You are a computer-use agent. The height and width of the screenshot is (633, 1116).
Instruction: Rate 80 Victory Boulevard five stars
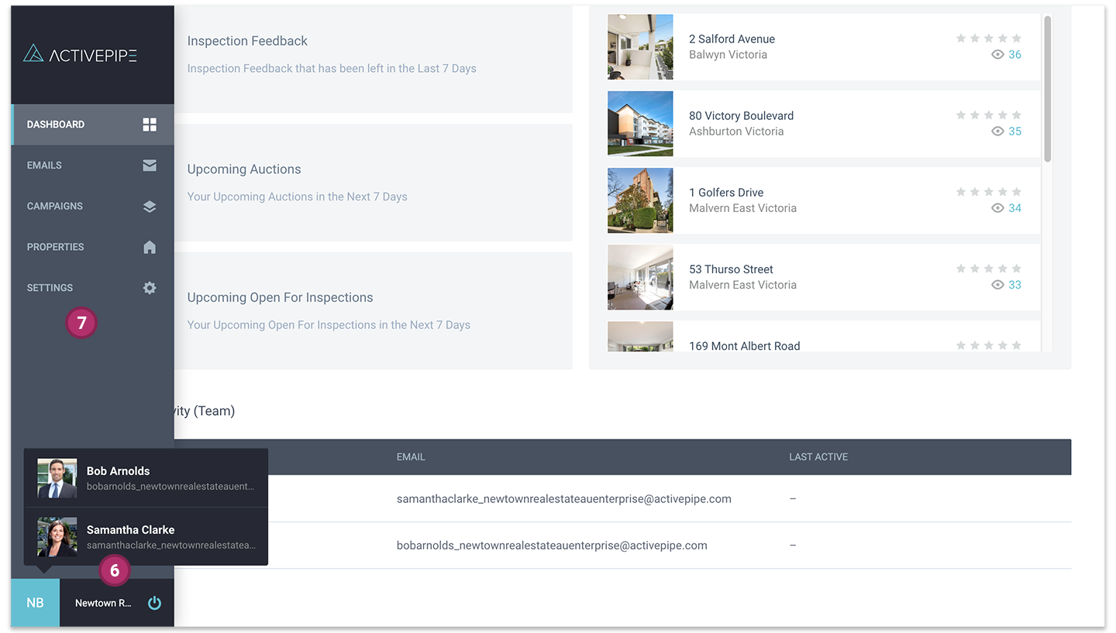[x=1017, y=115]
